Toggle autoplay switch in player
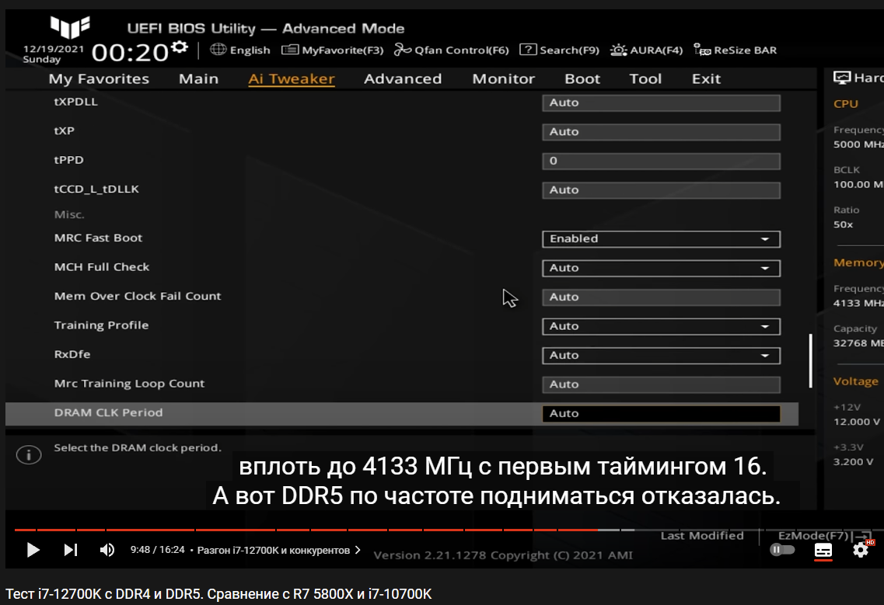Image resolution: width=884 pixels, height=605 pixels. pos(782,549)
